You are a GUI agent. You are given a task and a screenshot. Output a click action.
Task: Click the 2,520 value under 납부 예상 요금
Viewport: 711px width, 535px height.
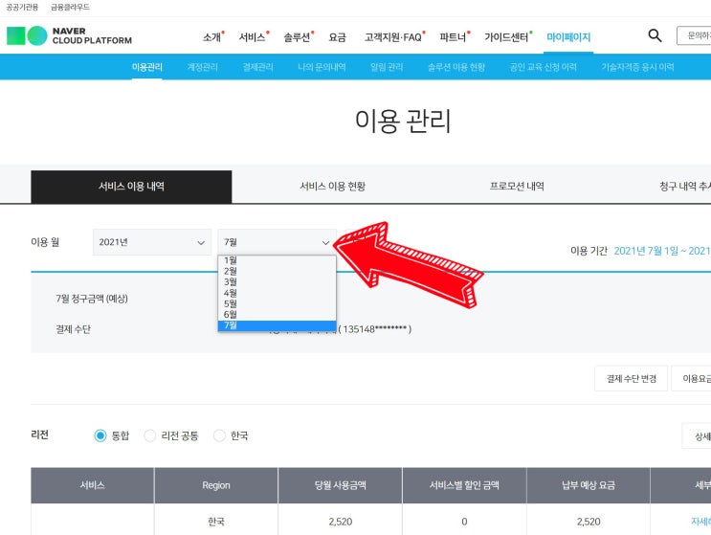(589, 522)
